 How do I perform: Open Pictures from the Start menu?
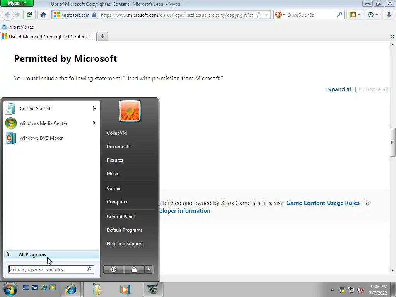tap(114, 160)
